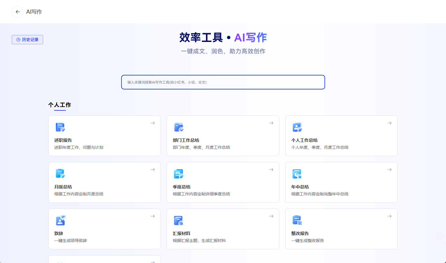Click arrow on 汇报材料 card
Image resolution: width=446 pixels, height=263 pixels.
271,216
